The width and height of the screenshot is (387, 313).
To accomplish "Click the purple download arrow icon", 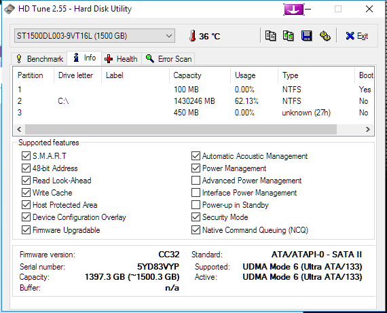I will coord(294,10).
